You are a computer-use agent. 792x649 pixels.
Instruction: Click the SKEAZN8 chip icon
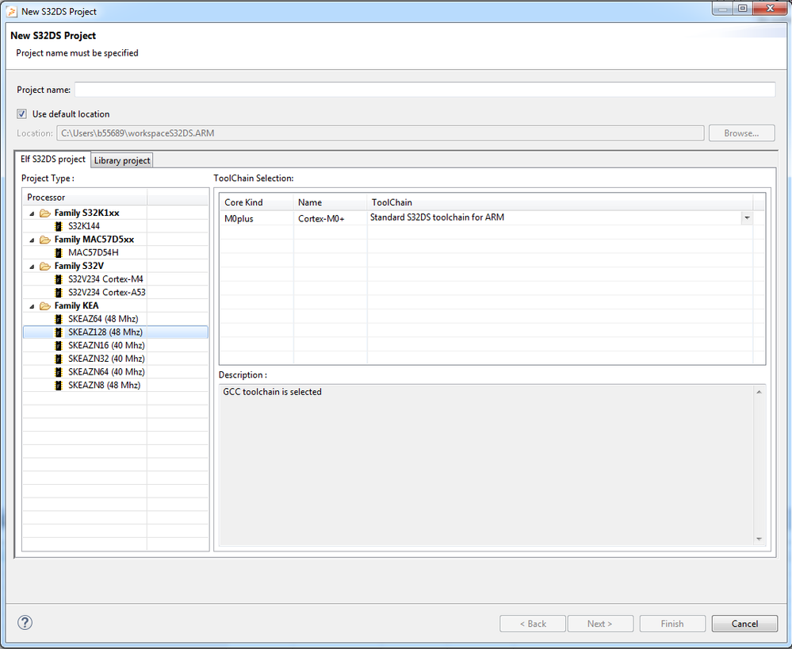point(59,385)
